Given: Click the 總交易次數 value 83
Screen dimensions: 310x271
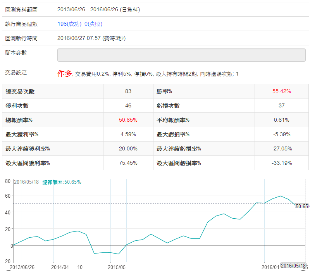Looking at the screenshot, I should coord(128,91).
